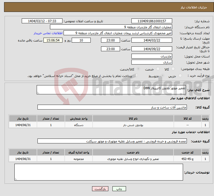The height and width of the screenshot is (196, 214).
Task: Open the اطلاعات تماس خریدار link
Action: click(48, 33)
